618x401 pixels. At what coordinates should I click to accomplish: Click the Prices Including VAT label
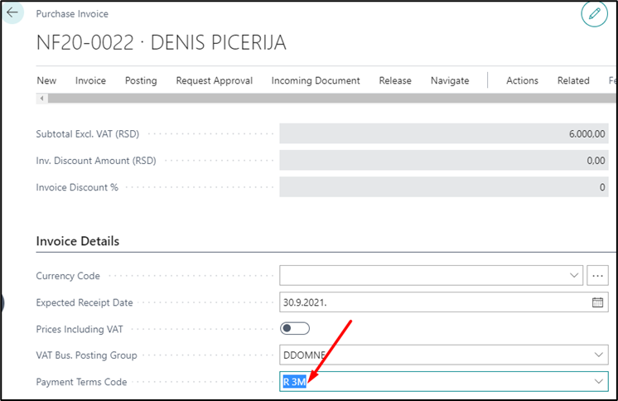[x=80, y=329]
